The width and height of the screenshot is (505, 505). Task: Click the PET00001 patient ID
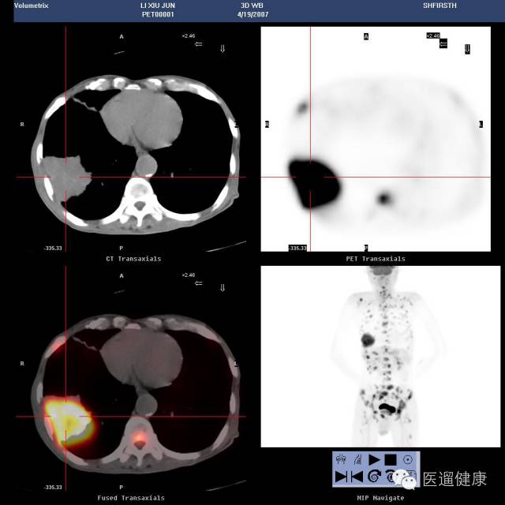(158, 14)
